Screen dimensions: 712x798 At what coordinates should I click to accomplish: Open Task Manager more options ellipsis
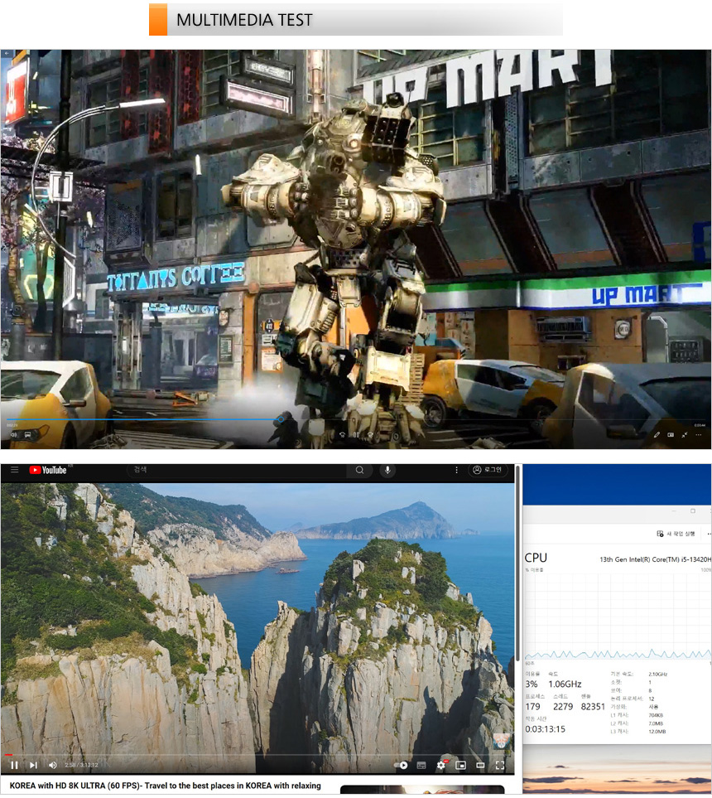click(709, 534)
